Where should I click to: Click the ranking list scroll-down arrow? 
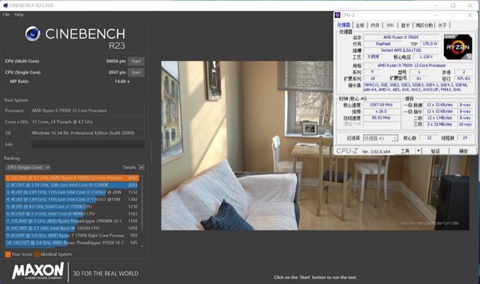(142, 246)
